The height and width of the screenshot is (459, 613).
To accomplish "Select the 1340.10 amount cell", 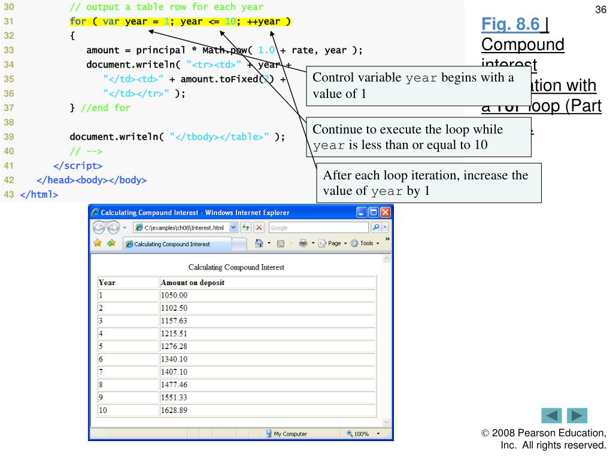I will 268,359.
